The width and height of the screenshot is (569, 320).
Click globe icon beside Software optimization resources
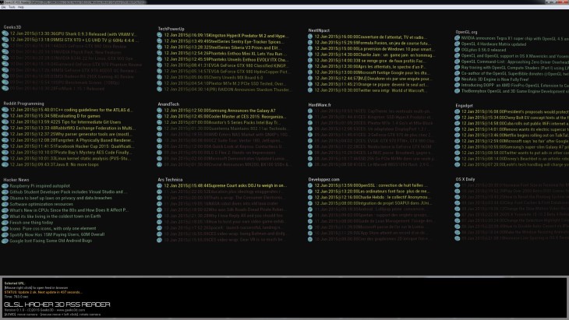(5, 204)
